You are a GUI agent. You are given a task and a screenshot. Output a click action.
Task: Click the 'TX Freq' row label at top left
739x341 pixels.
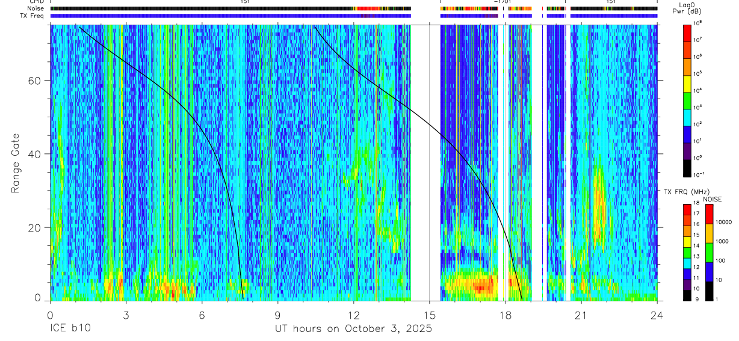click(33, 16)
